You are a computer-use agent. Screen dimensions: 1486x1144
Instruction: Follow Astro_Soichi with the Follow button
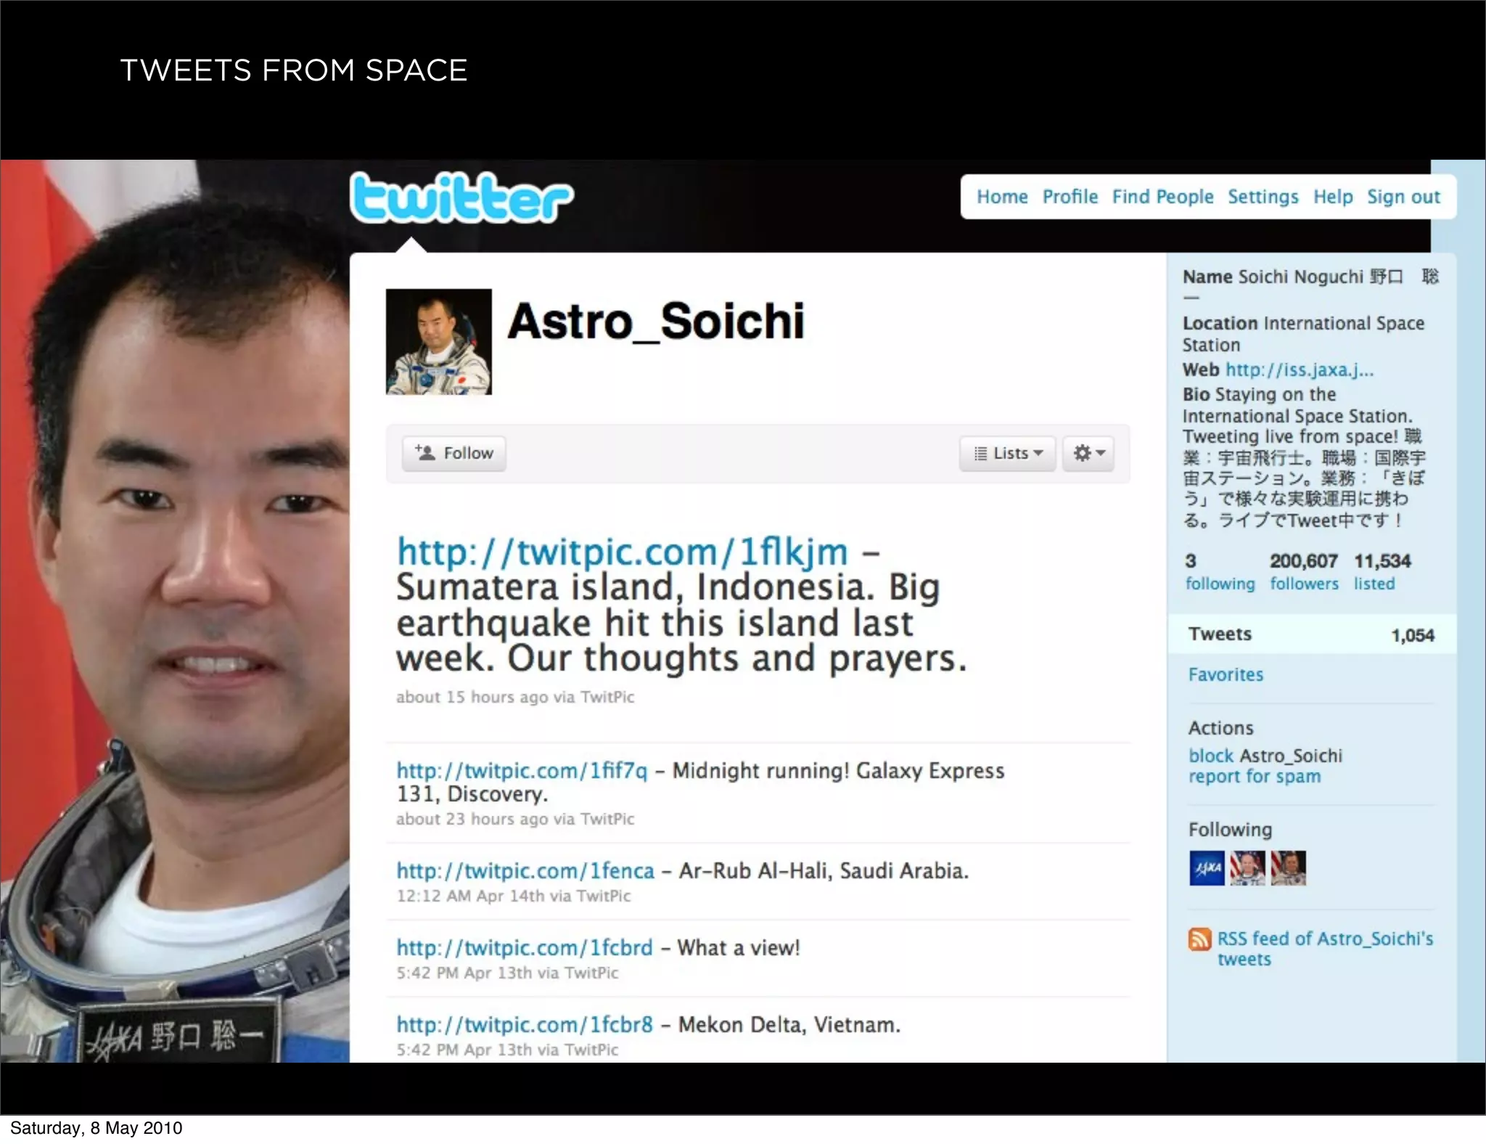click(454, 454)
